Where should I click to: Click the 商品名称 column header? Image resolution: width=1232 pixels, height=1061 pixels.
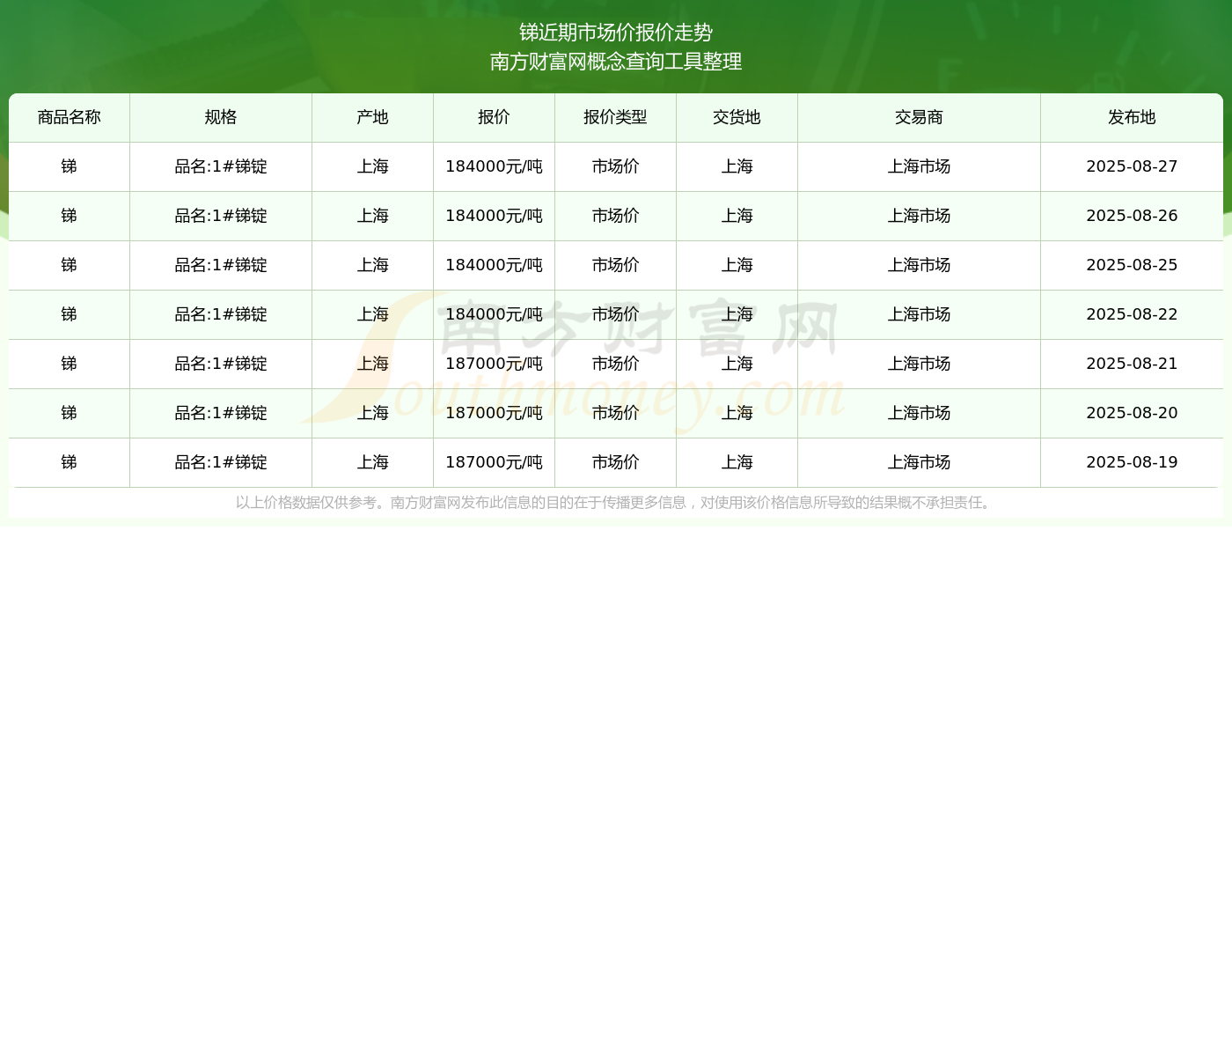click(70, 117)
